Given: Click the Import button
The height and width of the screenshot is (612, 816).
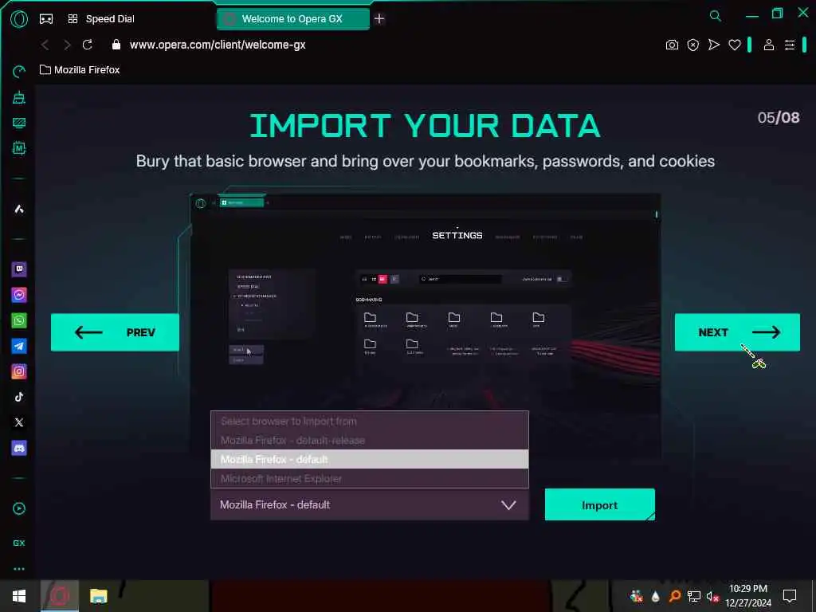Looking at the screenshot, I should pos(599,504).
